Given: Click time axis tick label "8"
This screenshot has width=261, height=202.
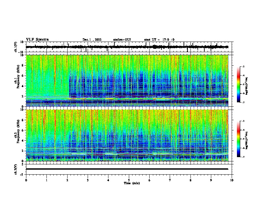Looking at the screenshot, I should 190,180.
